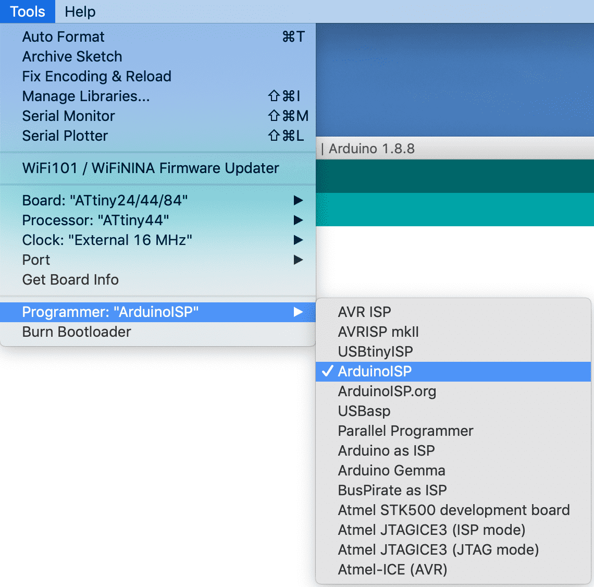
Task: Click Get Board Info
Action: [70, 279]
